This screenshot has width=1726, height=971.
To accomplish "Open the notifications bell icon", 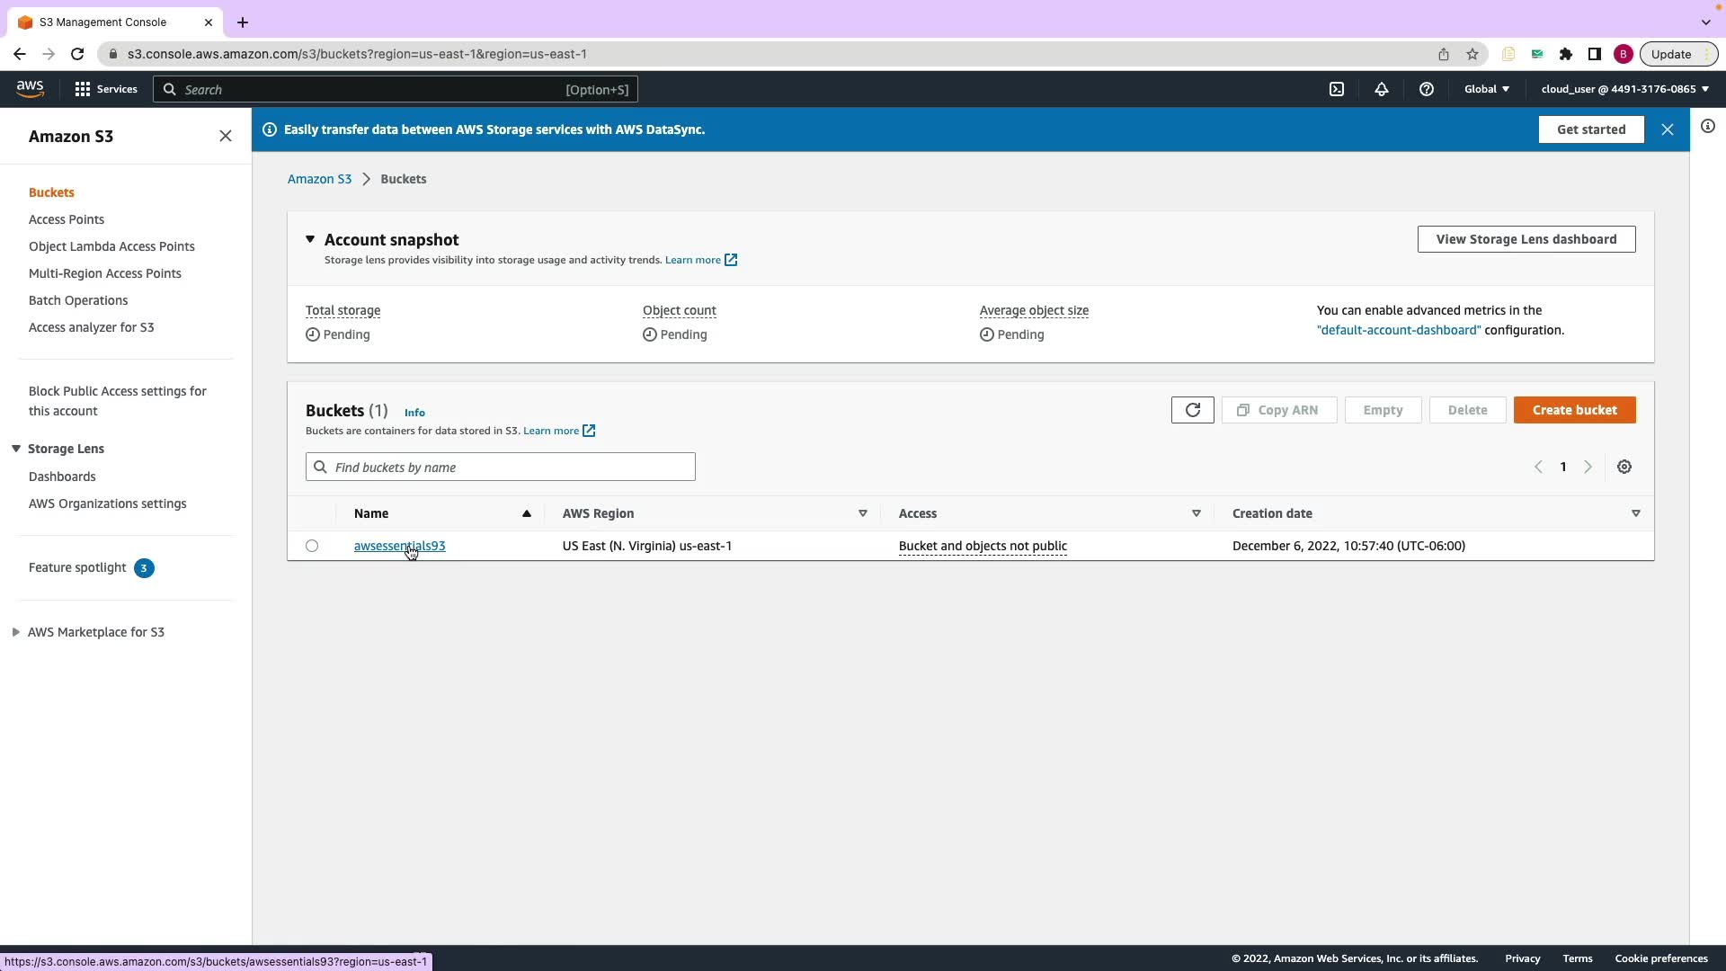I will coord(1382,89).
